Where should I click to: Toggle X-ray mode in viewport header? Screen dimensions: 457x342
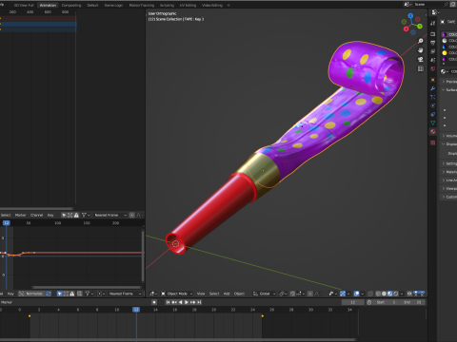[370, 294]
